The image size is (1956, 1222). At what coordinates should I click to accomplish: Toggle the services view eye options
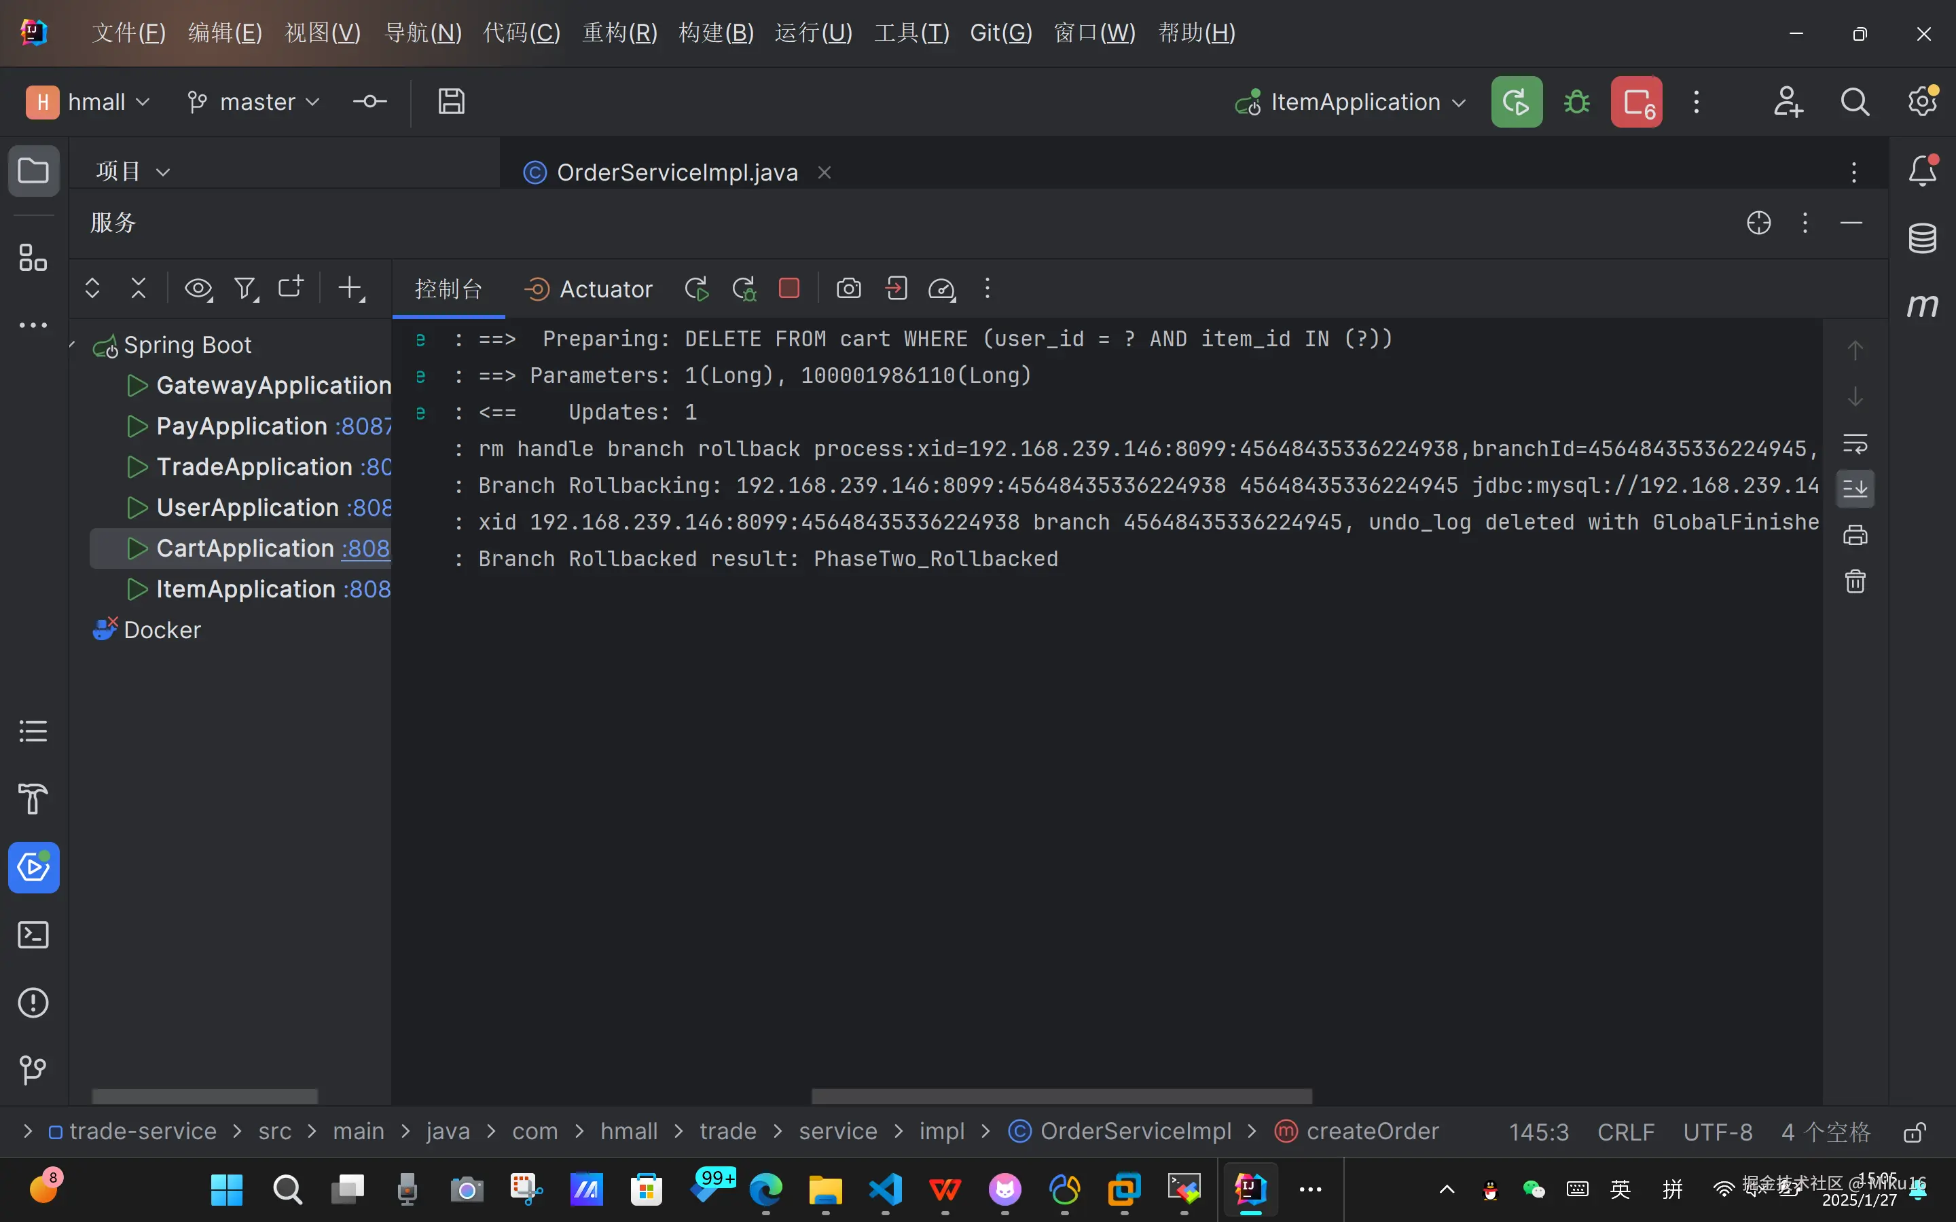coord(198,289)
